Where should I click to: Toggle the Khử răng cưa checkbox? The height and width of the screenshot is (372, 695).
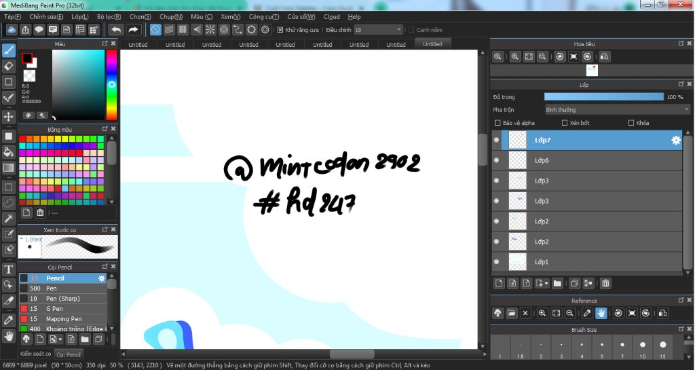pyautogui.click(x=280, y=30)
